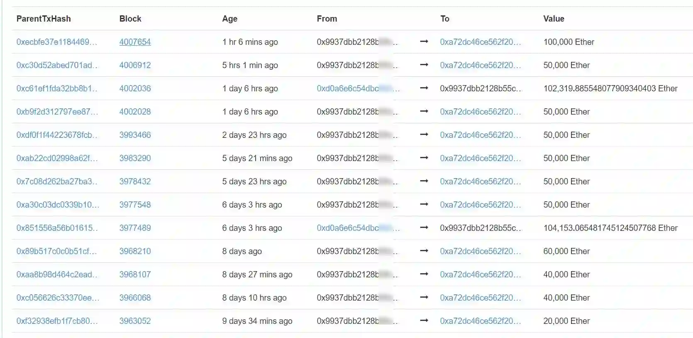Open transaction hash 0xecbfe37e1184469

(x=56, y=42)
